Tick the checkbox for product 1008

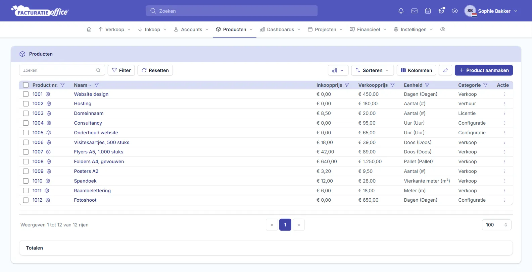(26, 161)
